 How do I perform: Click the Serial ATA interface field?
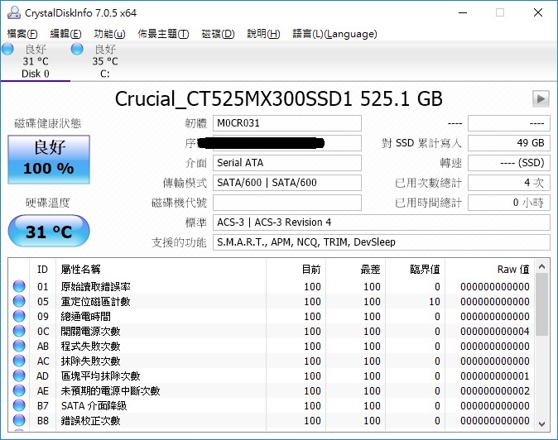click(287, 163)
